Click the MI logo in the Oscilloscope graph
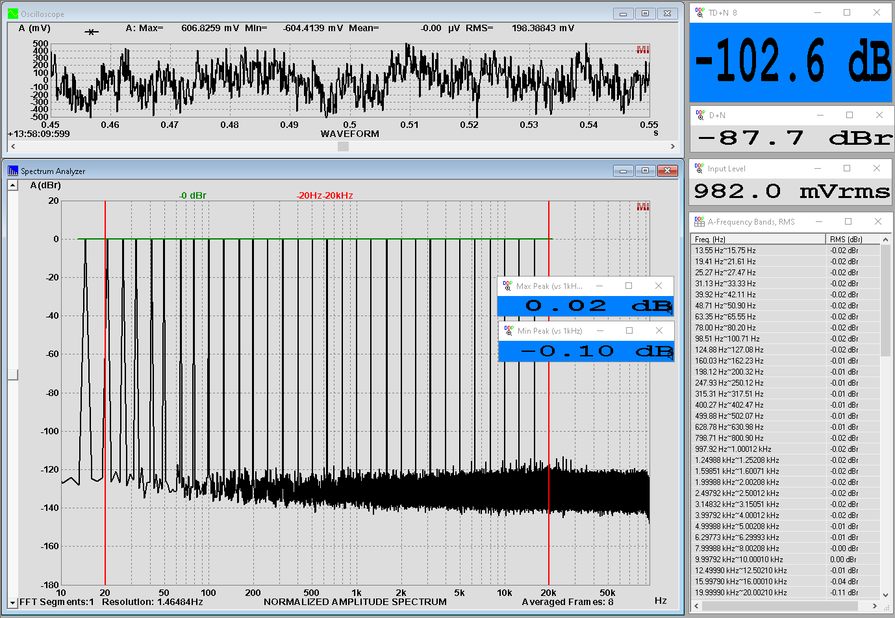 [x=643, y=50]
